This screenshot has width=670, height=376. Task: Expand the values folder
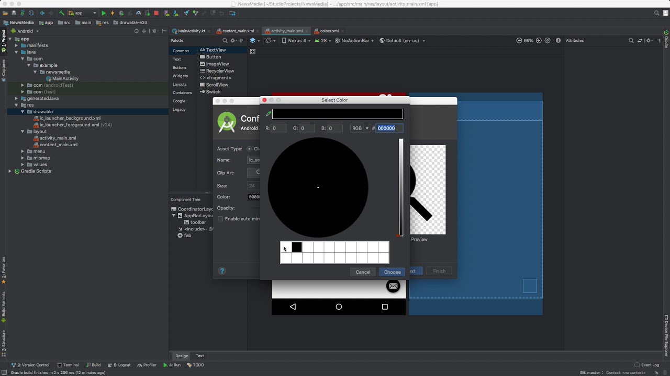coord(23,164)
